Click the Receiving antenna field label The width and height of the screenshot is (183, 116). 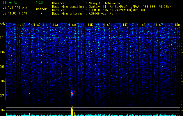pyautogui.click(x=67, y=14)
